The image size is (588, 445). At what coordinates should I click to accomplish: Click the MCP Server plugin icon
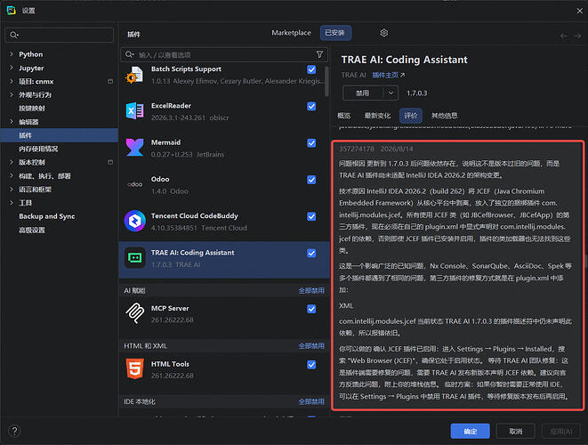[x=135, y=313]
